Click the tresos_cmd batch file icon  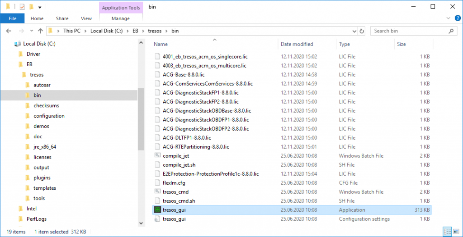[x=157, y=192]
